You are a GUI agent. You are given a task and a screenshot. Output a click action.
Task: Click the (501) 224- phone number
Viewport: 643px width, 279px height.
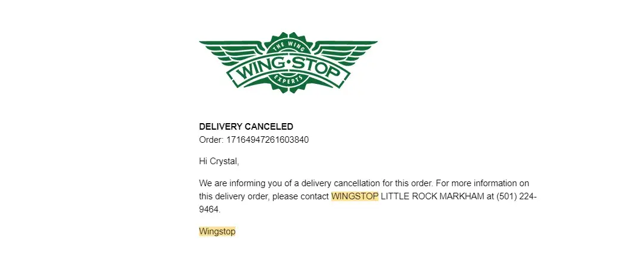pos(517,196)
